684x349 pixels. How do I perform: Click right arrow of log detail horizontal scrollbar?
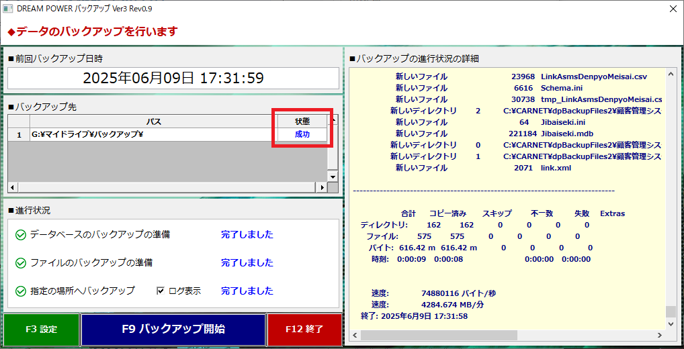660,335
